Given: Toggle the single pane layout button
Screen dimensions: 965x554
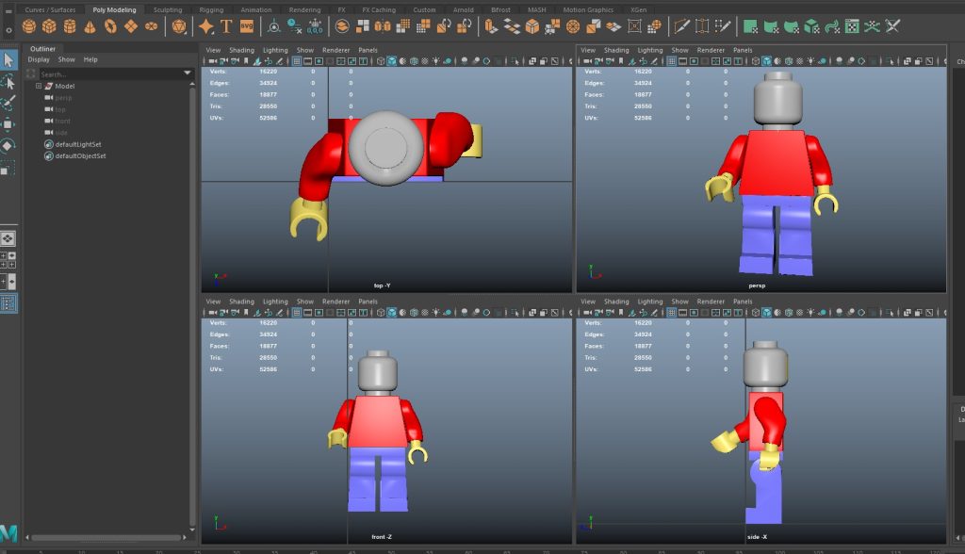Looking at the screenshot, I should pyautogui.click(x=8, y=238).
